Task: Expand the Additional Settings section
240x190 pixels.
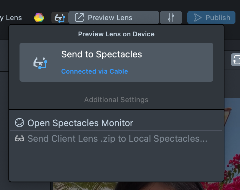Action: (x=116, y=100)
